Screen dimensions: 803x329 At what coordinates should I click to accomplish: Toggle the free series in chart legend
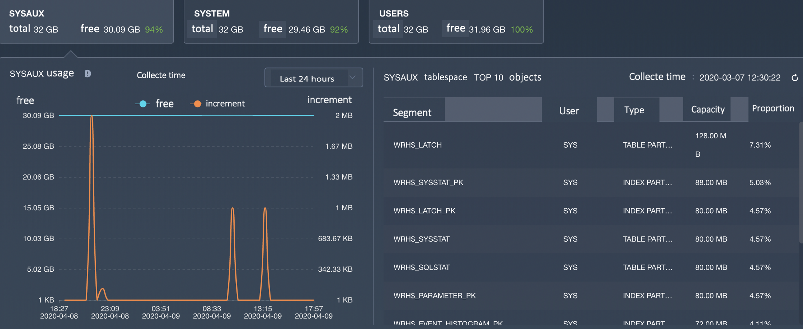[155, 104]
